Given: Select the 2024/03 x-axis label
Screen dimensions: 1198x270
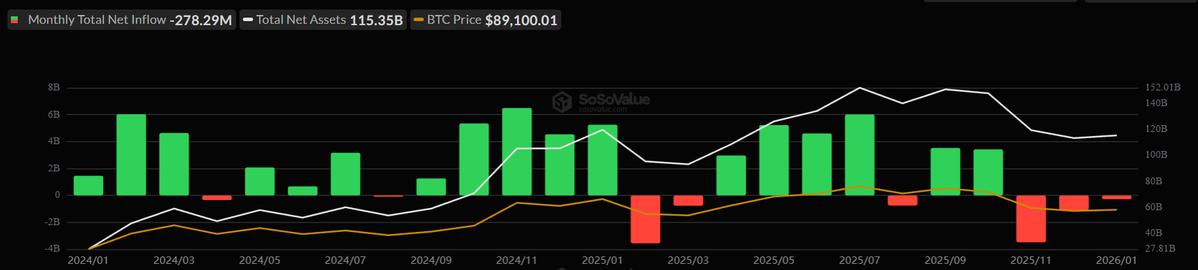Looking at the screenshot, I should (x=174, y=260).
